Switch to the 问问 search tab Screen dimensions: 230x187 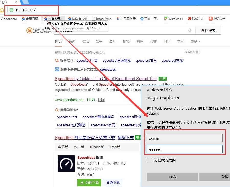pos(167,41)
